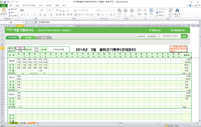Open the fill color dropdown arrow

(43, 15)
